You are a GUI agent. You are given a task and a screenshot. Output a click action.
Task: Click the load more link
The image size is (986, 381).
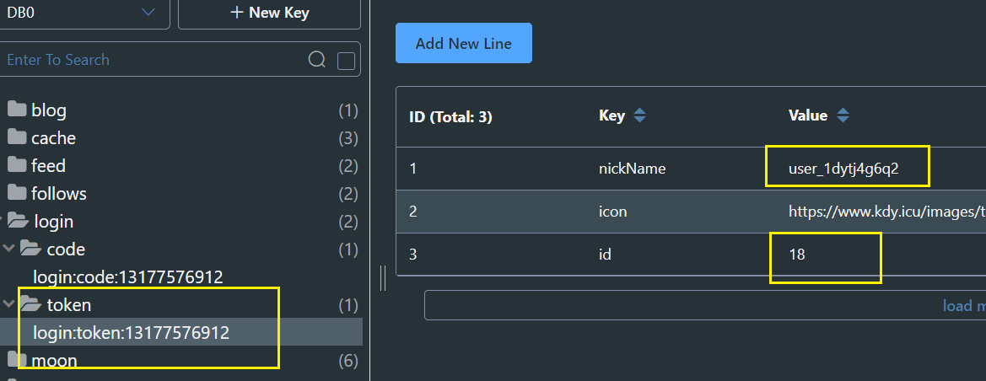click(x=963, y=305)
